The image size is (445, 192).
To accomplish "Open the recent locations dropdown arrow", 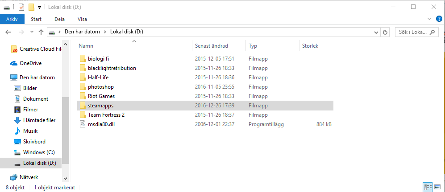I will (x=31, y=32).
